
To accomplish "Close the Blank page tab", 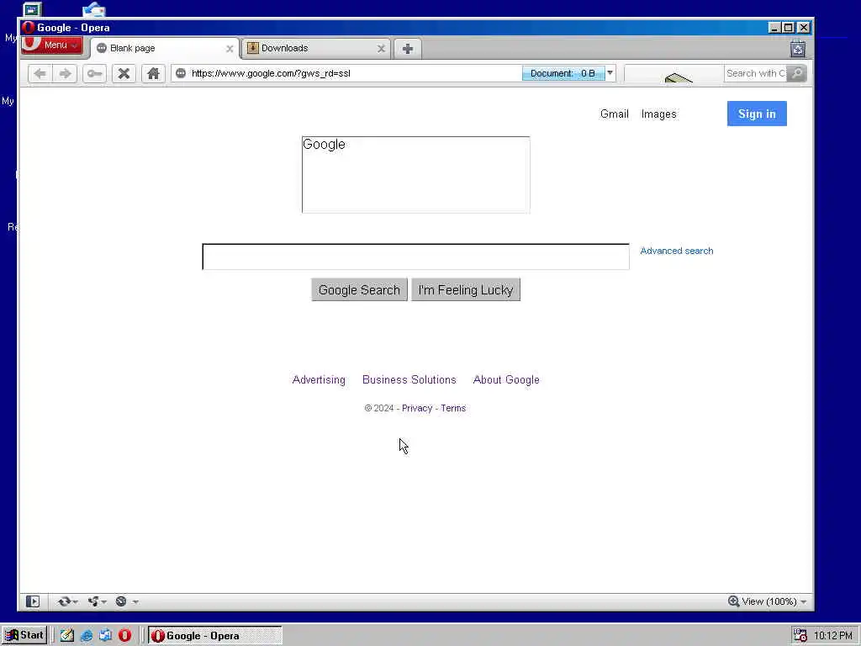I will [230, 49].
